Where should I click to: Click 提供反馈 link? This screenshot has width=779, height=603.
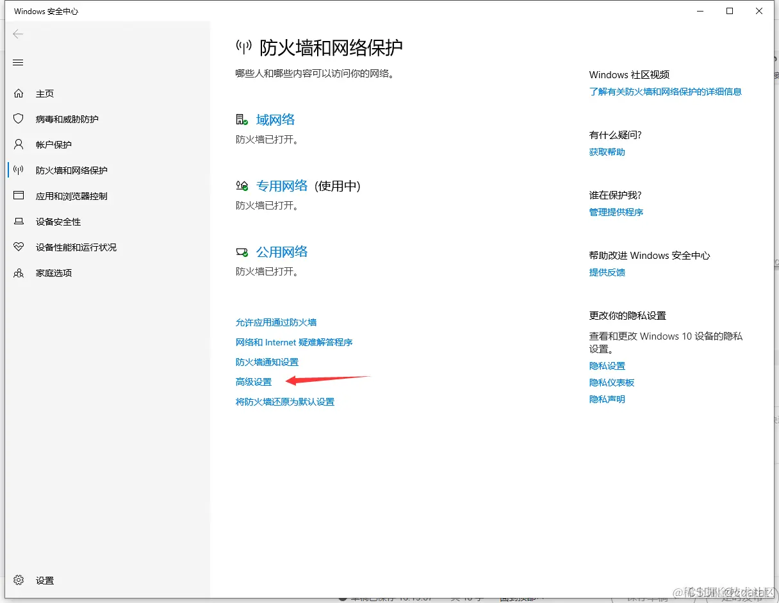pyautogui.click(x=607, y=272)
